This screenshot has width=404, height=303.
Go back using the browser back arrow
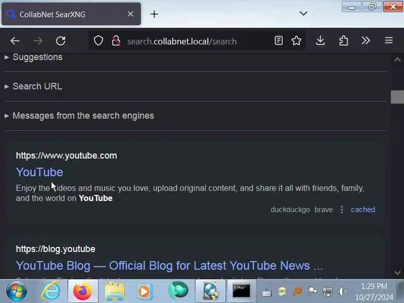[15, 41]
